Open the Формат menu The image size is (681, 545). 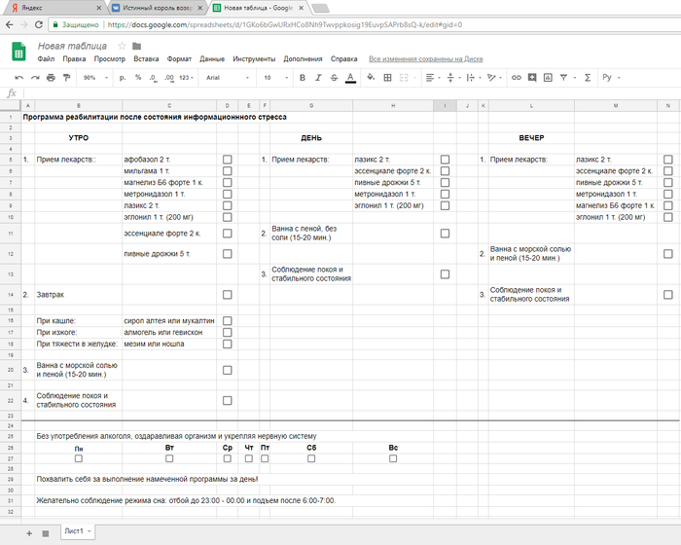click(x=179, y=58)
